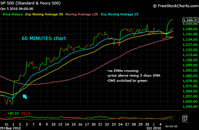
Task: Click the date label 9 on time axis
Action: click(x=47, y=125)
